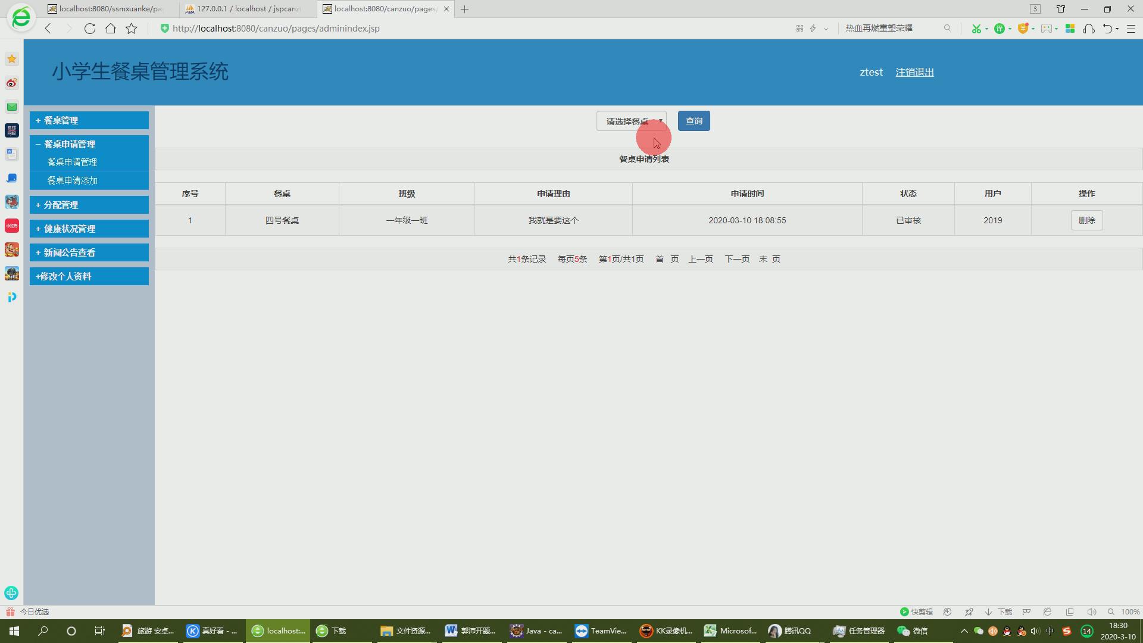Screen dimensions: 1143x643
Task: Click the 下一页 pagination link
Action: click(x=736, y=259)
